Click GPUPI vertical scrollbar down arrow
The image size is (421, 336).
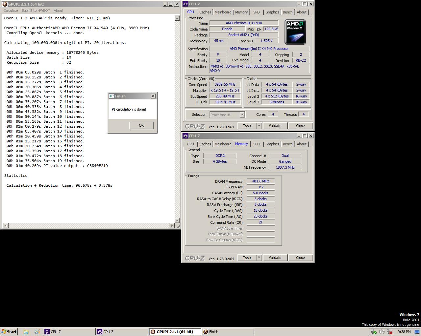pos(177,220)
